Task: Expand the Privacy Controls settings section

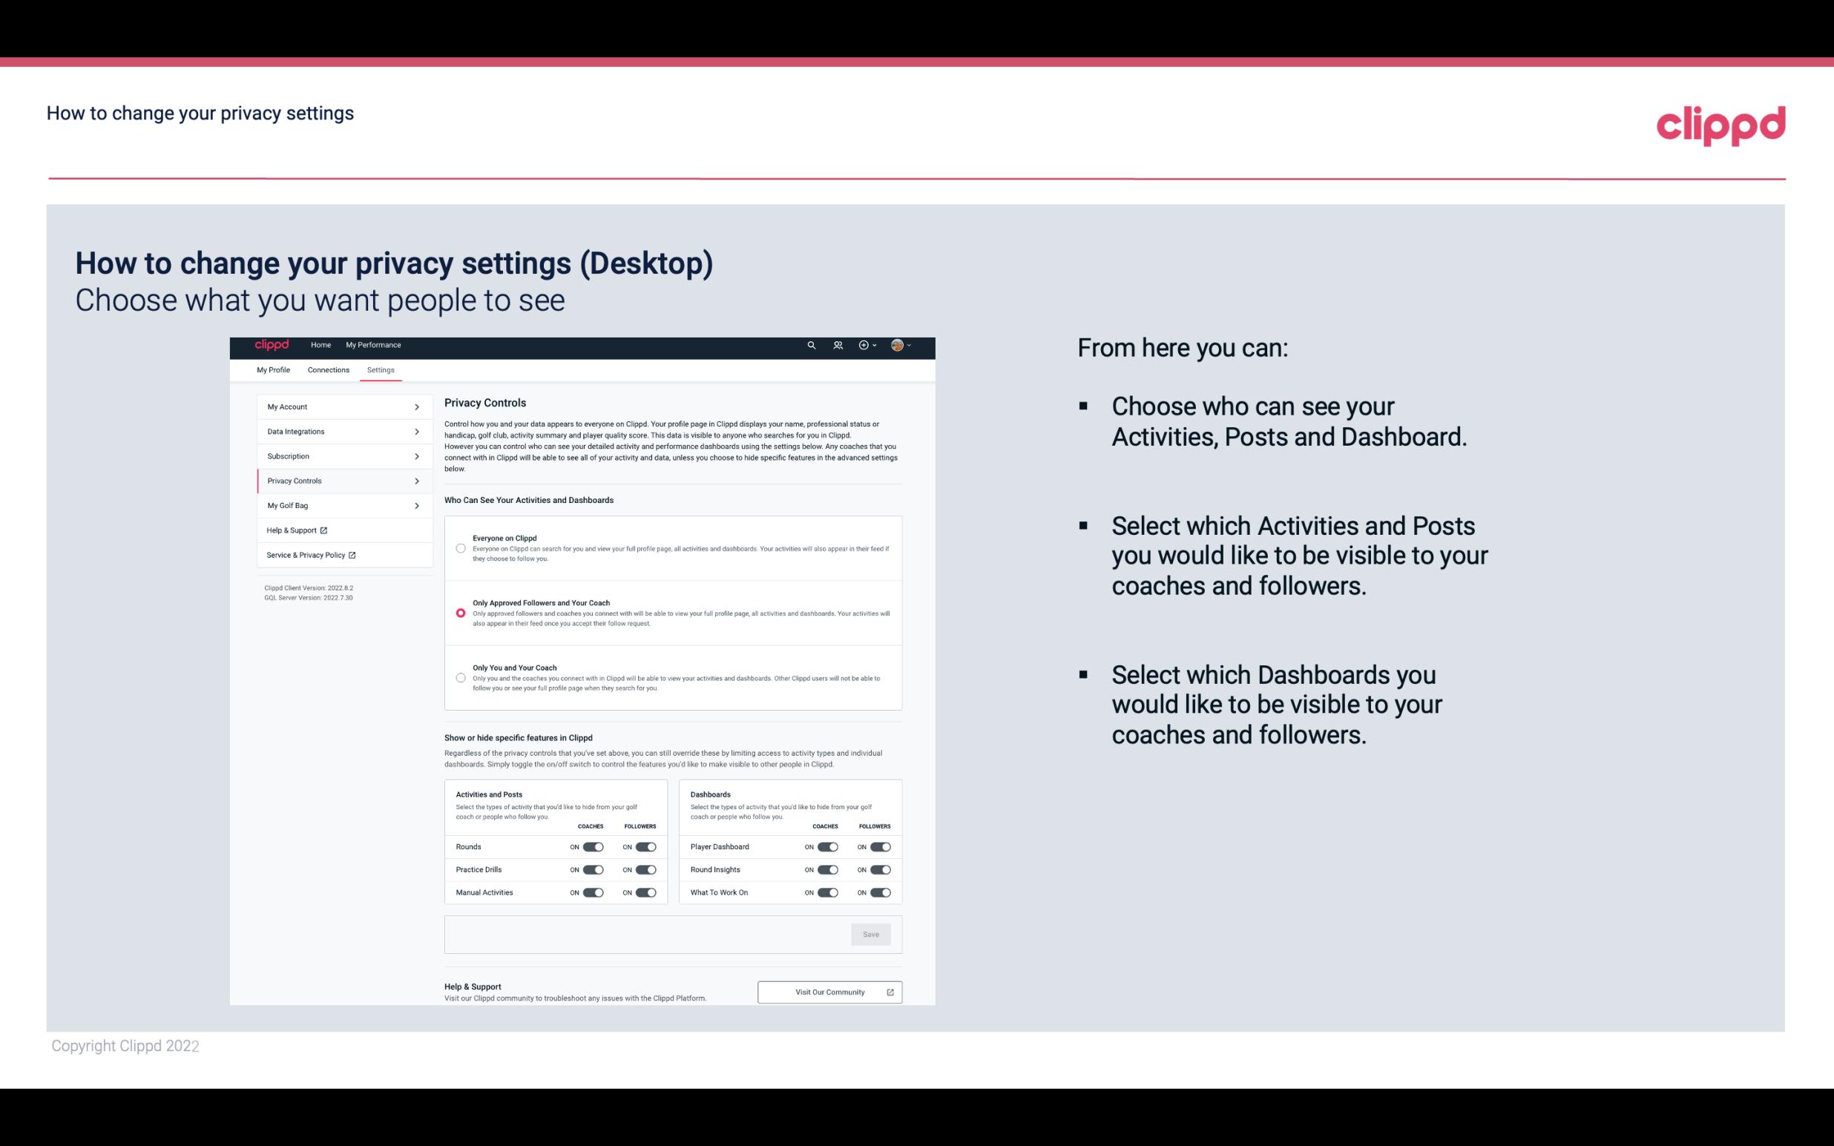Action: tap(338, 481)
